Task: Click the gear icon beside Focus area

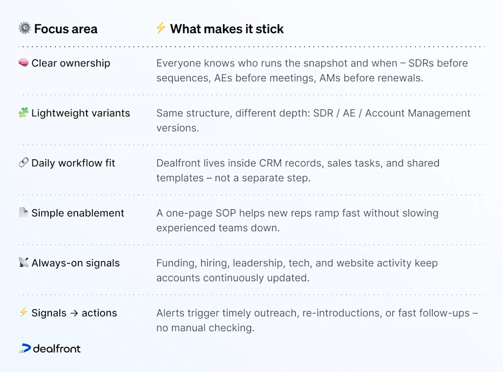Action: tap(25, 29)
